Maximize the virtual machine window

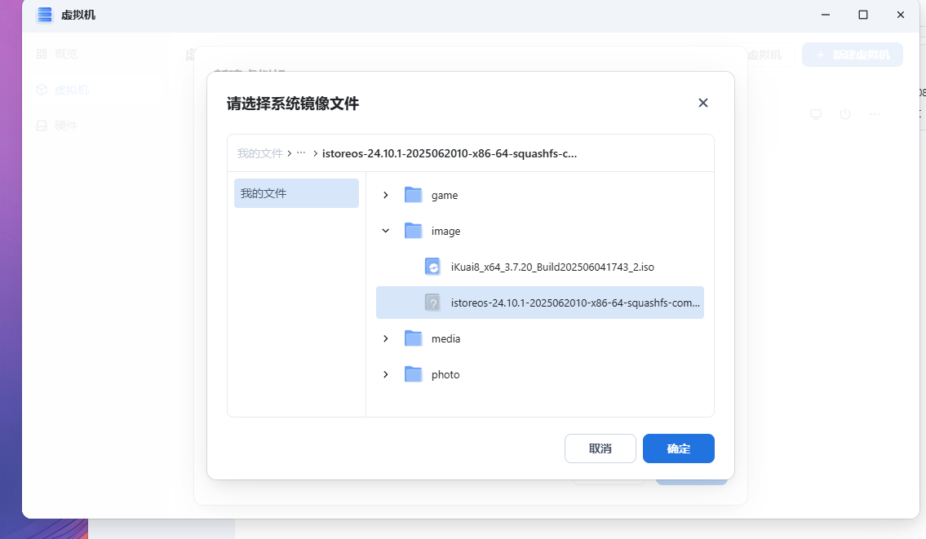tap(863, 15)
